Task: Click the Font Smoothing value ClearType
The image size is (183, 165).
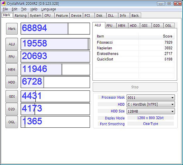Action: 151,124
